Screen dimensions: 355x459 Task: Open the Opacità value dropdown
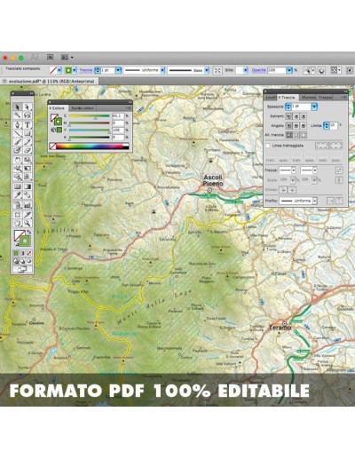289,70
